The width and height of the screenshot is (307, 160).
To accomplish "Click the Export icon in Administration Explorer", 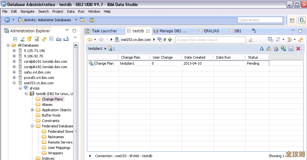I will pyautogui.click(x=66, y=39).
